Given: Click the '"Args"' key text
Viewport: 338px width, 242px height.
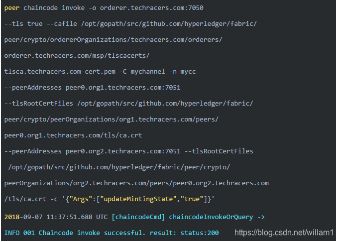Looking at the screenshot, I should click(x=81, y=199).
